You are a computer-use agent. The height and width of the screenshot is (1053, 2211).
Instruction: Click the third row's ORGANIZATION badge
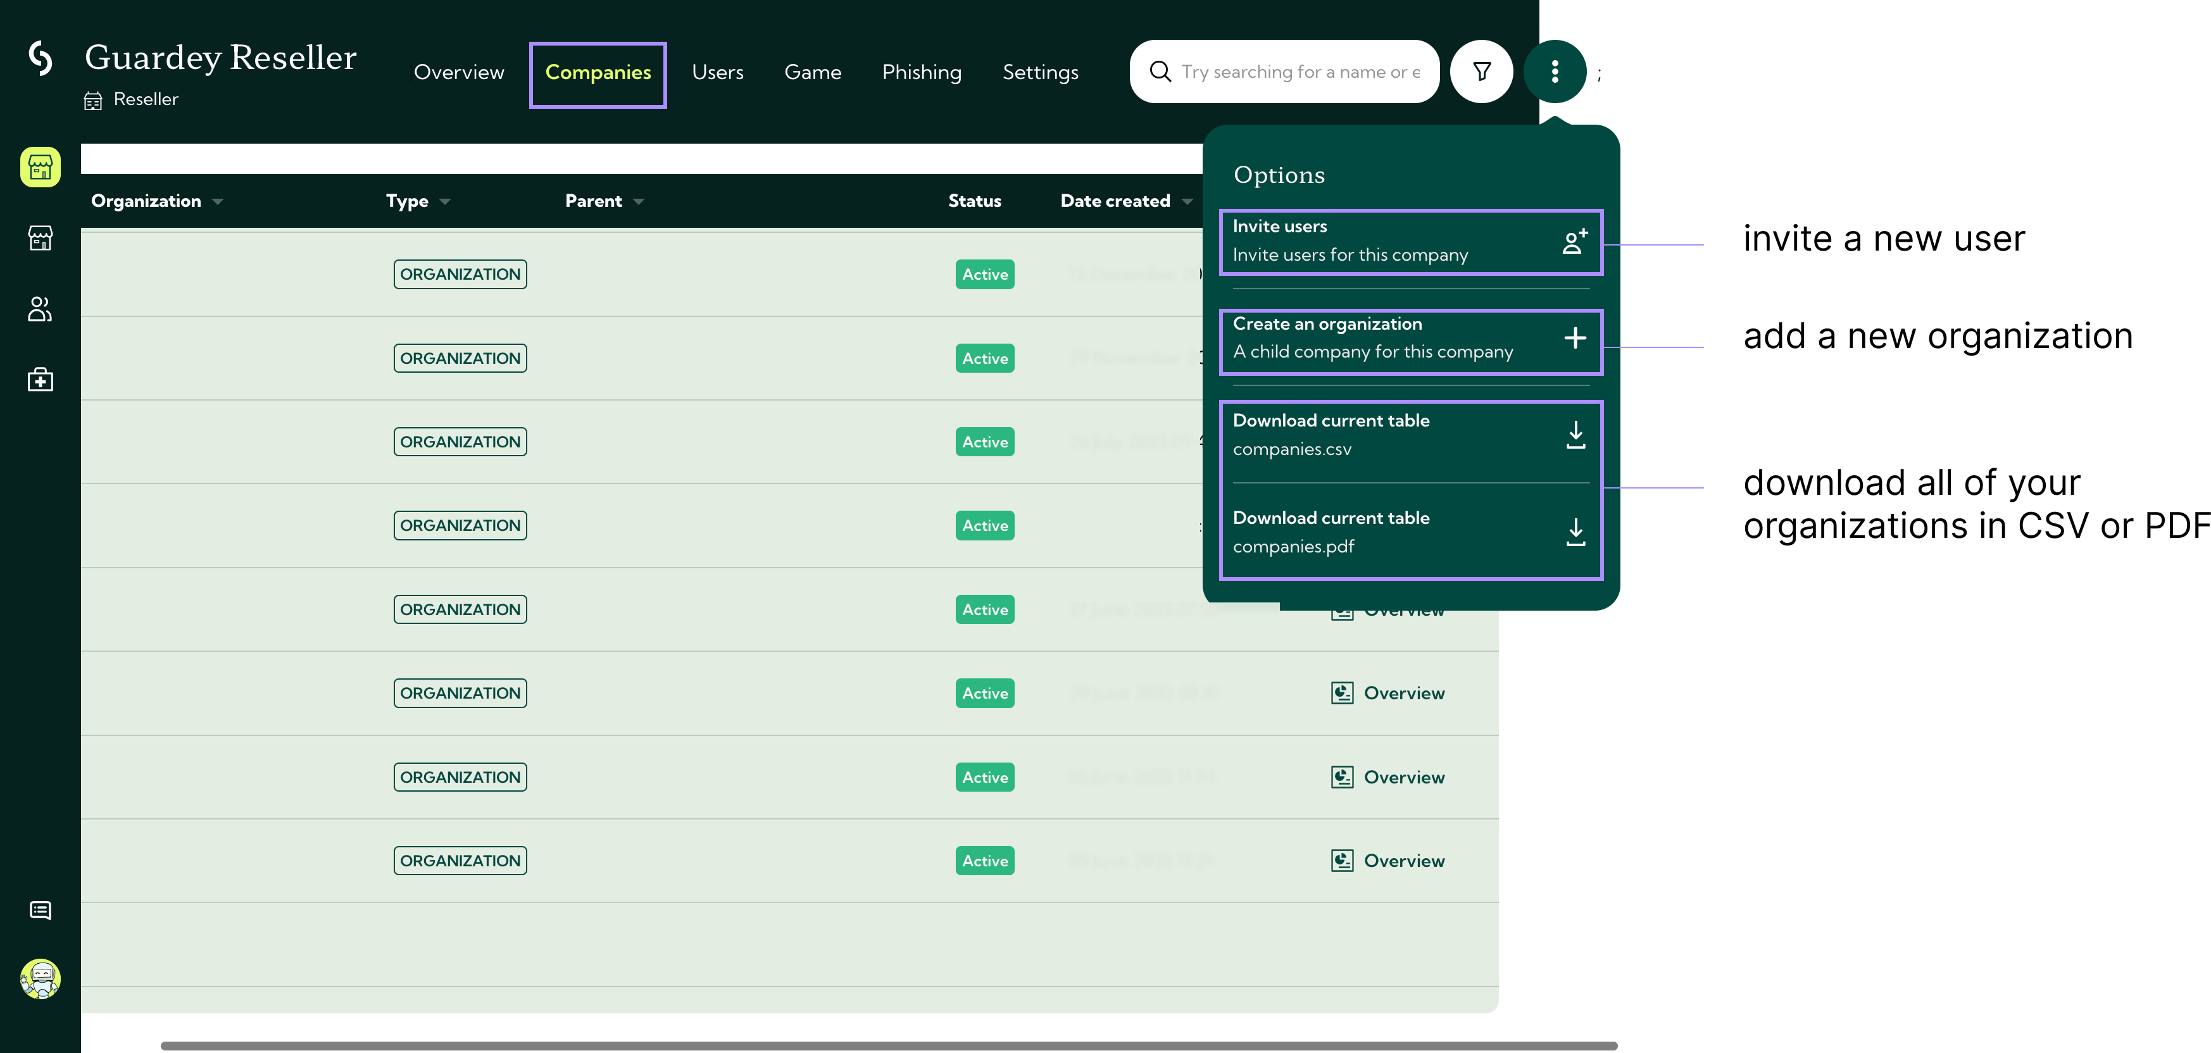click(460, 442)
